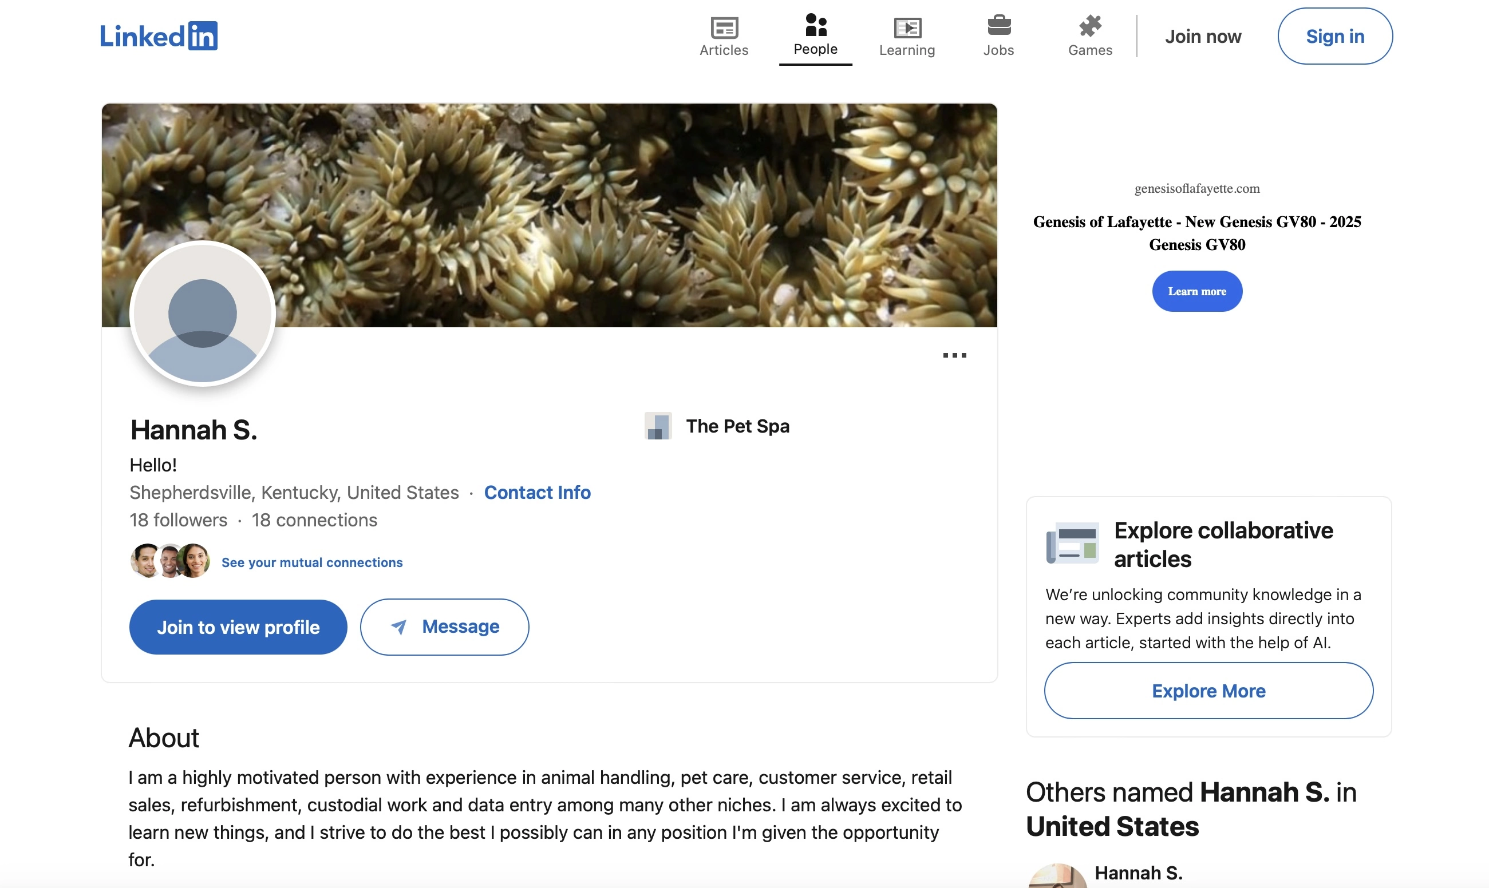This screenshot has width=1489, height=888.
Task: Open Genesis of Lafayette ad headline
Action: click(1197, 233)
